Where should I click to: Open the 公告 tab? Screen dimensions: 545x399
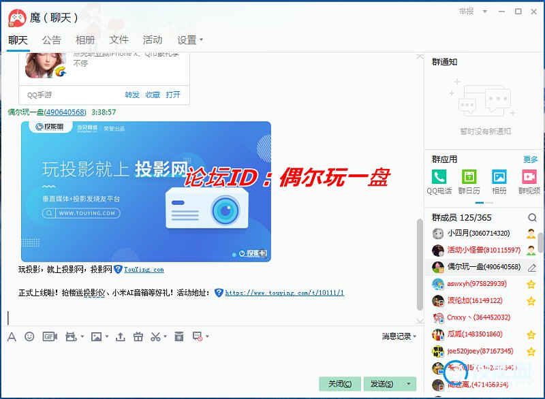52,40
